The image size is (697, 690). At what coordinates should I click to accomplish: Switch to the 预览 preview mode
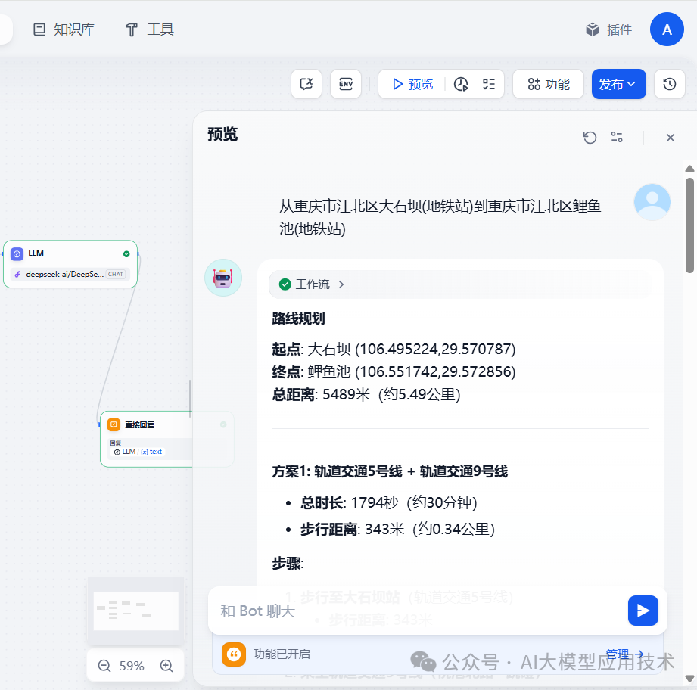409,84
